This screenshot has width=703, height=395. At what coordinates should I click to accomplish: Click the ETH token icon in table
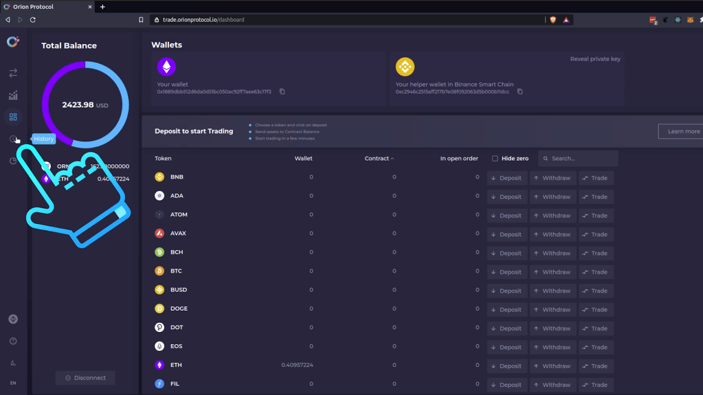159,365
